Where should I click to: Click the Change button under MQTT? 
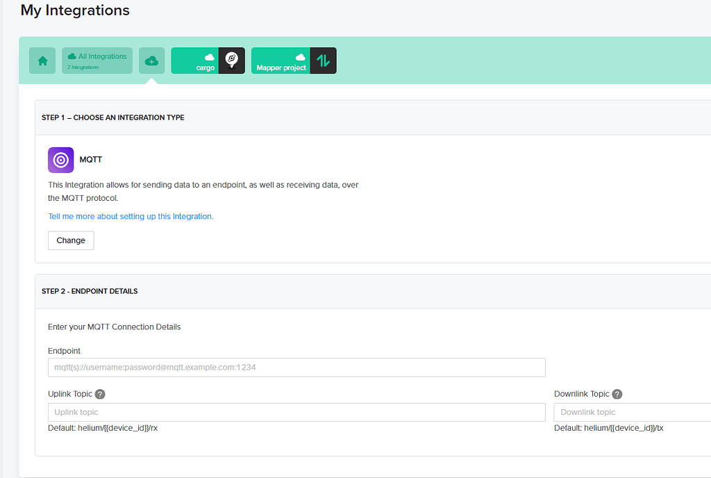click(71, 240)
